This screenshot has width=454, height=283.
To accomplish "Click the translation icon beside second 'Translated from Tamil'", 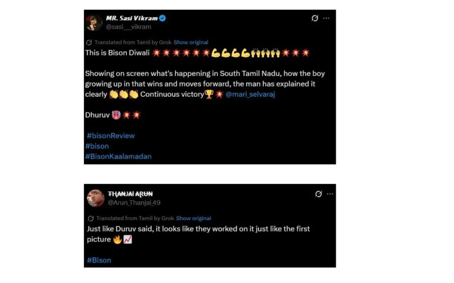I will [91, 218].
